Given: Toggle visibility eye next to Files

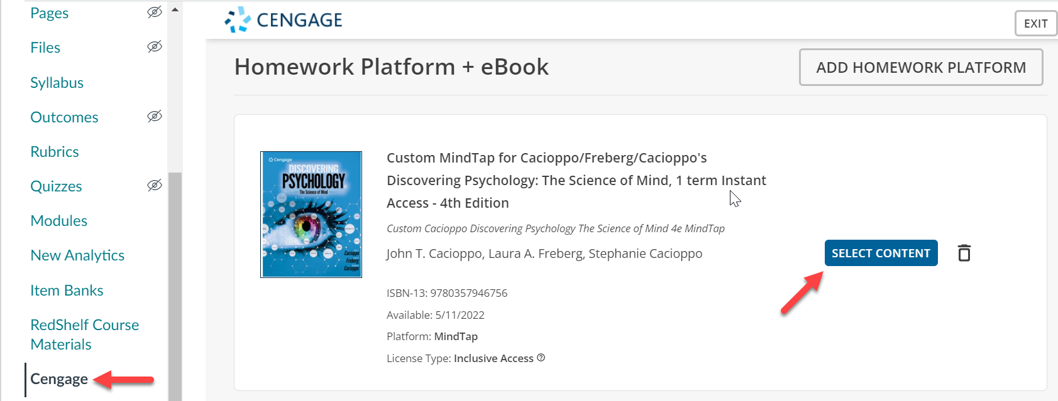Looking at the screenshot, I should pyautogui.click(x=155, y=46).
